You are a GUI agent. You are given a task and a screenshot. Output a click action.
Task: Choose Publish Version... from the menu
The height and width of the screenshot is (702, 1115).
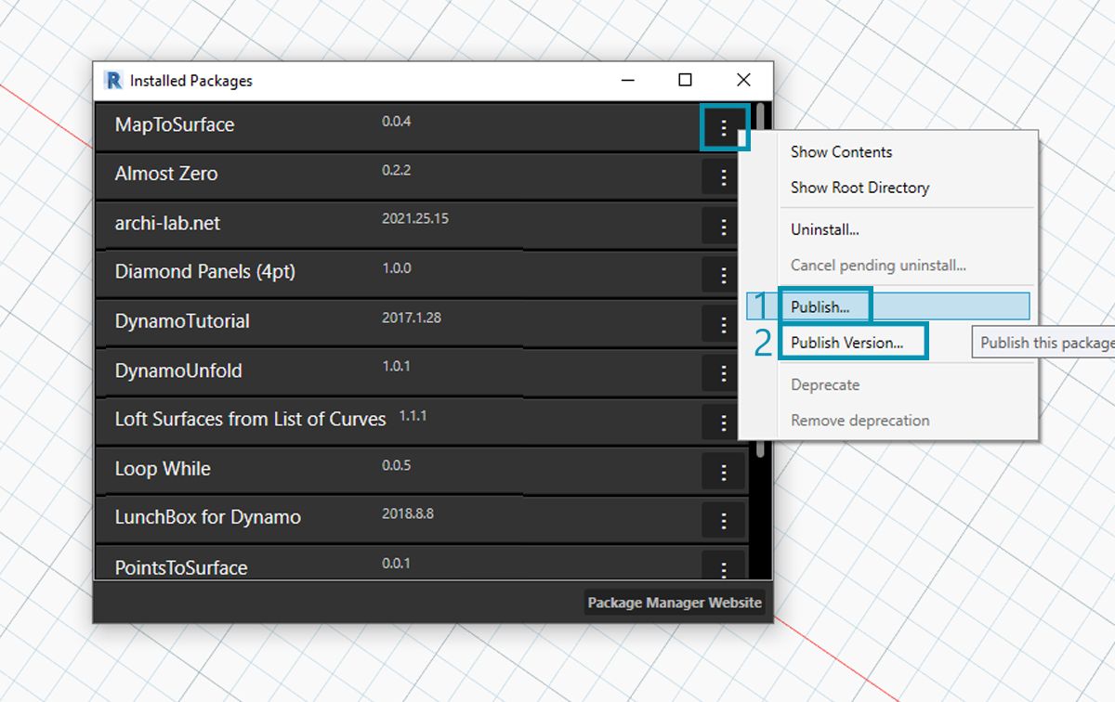click(x=846, y=343)
